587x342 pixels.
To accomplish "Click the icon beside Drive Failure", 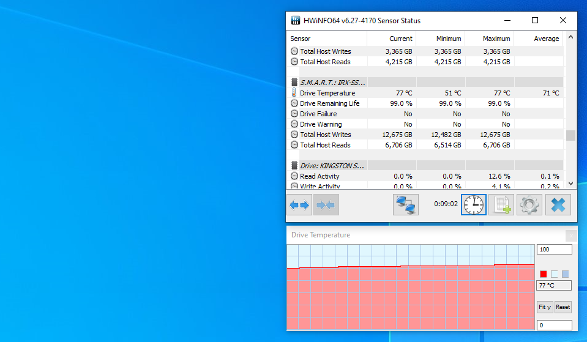I will pos(294,114).
